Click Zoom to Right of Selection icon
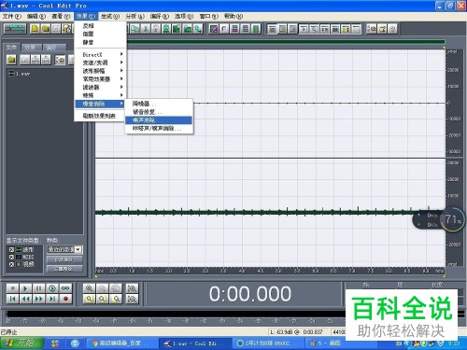The image size is (467, 350). (116, 299)
